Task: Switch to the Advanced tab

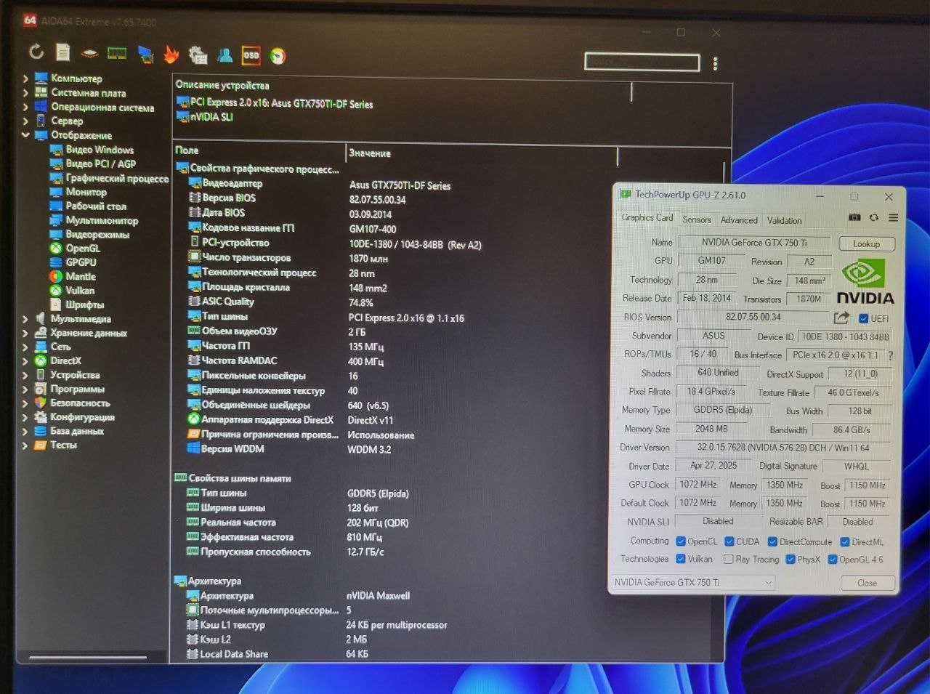Action: pyautogui.click(x=739, y=220)
